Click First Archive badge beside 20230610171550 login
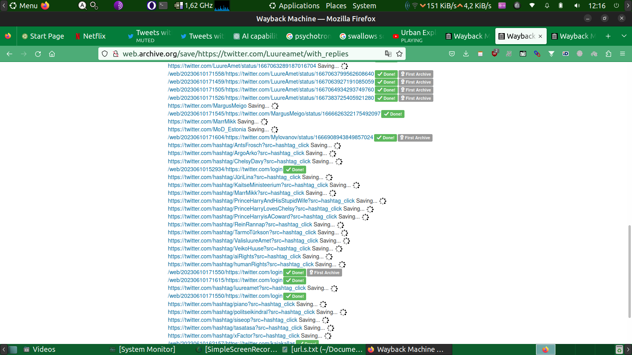632x355 pixels. tap(325, 273)
